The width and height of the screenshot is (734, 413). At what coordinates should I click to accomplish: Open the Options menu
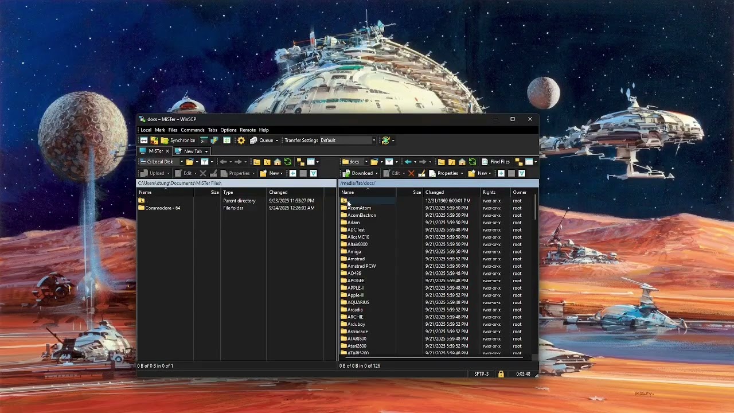coord(228,130)
